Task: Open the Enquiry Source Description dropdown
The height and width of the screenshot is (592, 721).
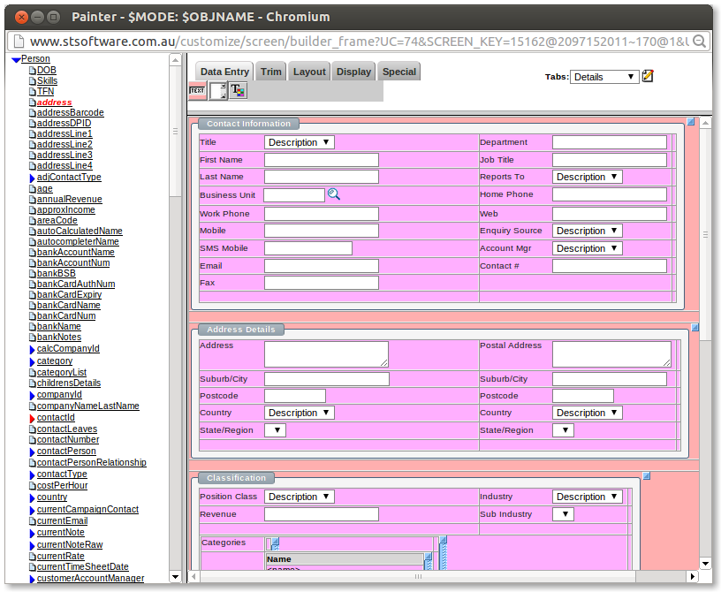Action: click(x=587, y=231)
